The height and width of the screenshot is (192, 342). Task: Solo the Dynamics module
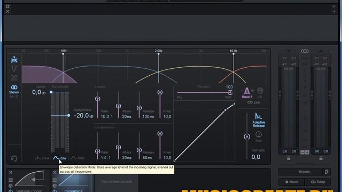click(x=55, y=186)
